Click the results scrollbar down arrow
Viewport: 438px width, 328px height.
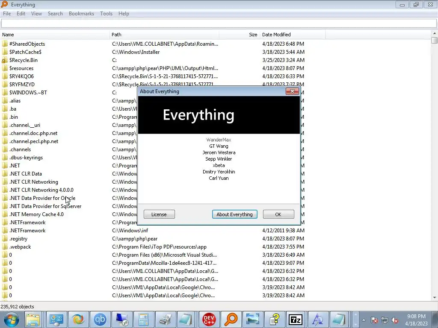435,298
